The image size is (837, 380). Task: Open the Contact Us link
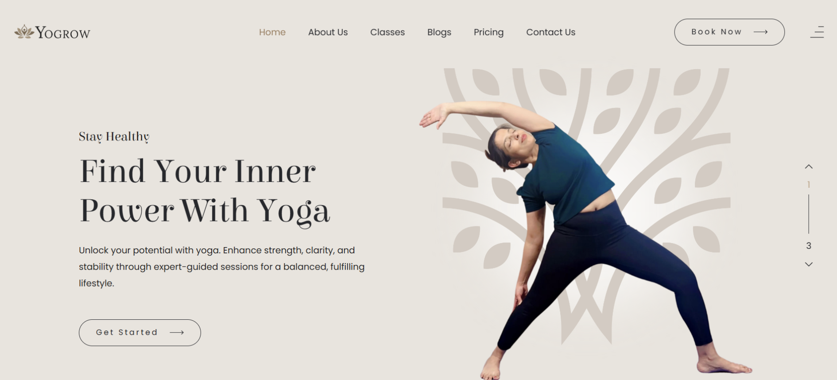pyautogui.click(x=551, y=32)
